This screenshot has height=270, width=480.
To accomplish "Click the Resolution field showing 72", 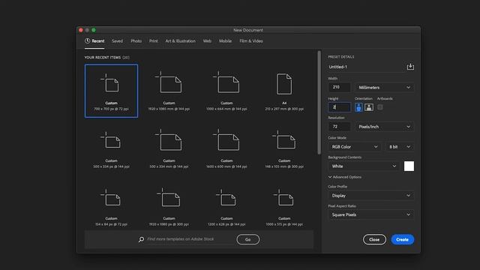I will (x=340, y=127).
